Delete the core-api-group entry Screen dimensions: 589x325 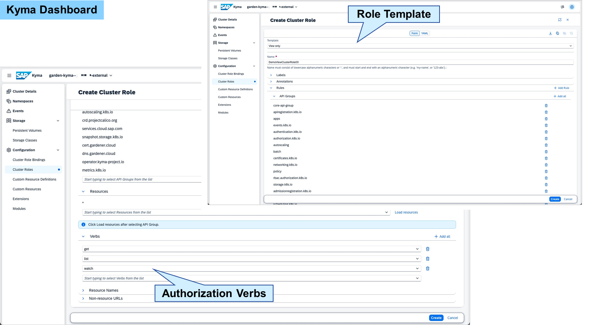(x=546, y=105)
